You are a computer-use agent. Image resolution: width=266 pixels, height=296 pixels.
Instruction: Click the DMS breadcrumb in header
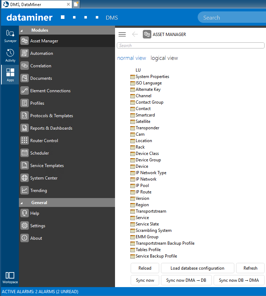(112, 18)
